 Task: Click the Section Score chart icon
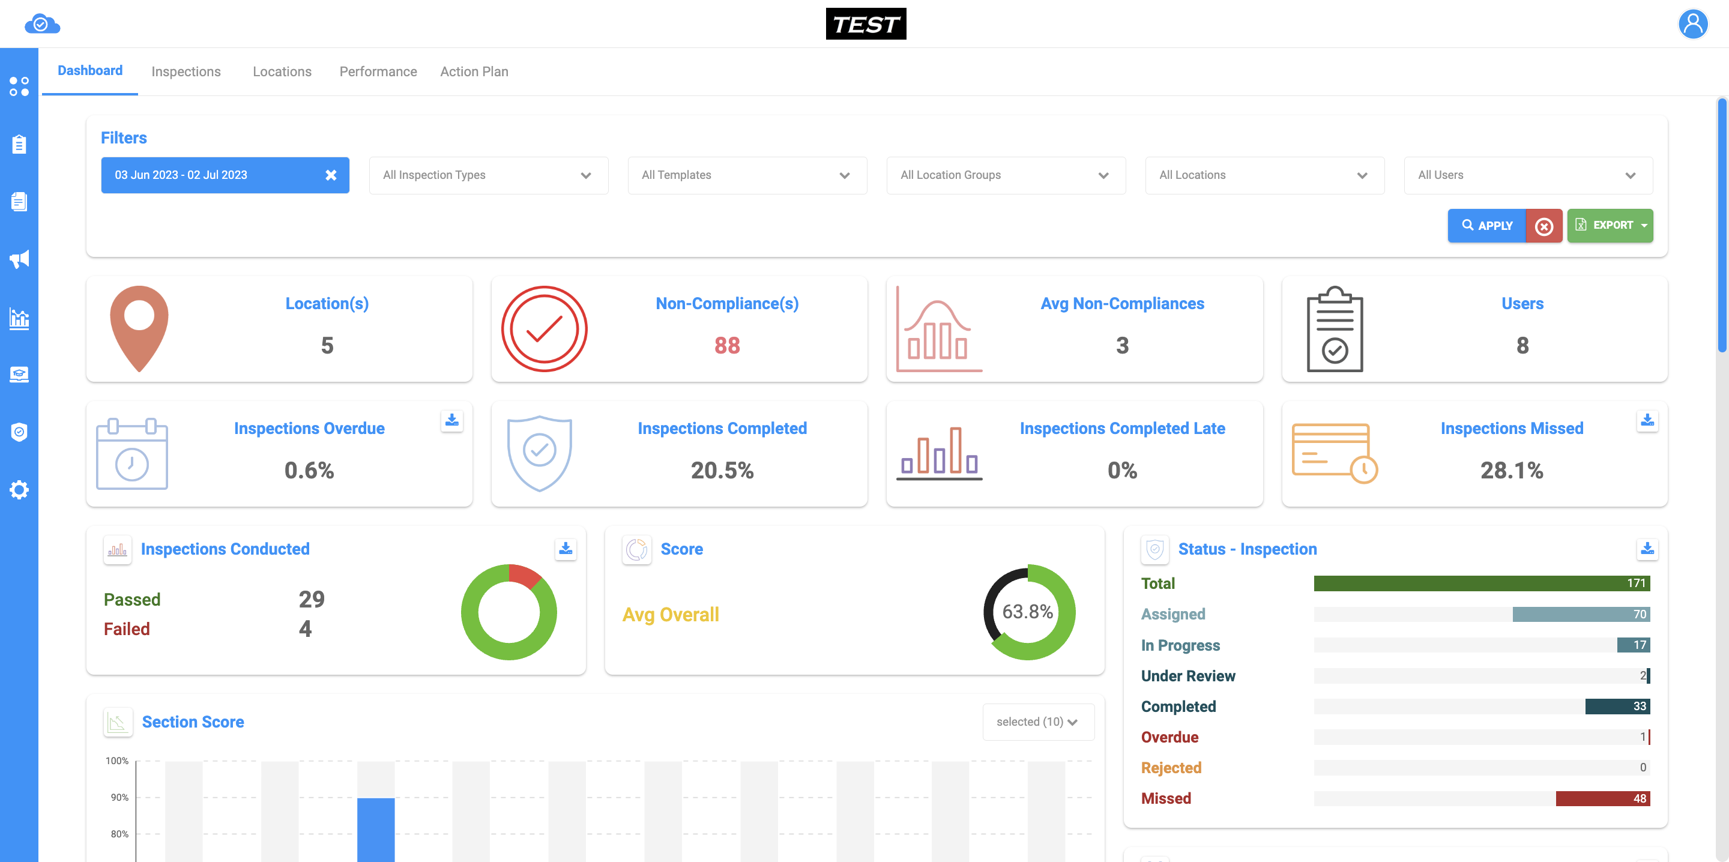[x=118, y=722]
